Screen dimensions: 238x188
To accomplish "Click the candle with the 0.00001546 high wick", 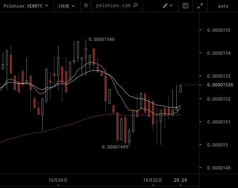I will pyautogui.click(x=86, y=53).
